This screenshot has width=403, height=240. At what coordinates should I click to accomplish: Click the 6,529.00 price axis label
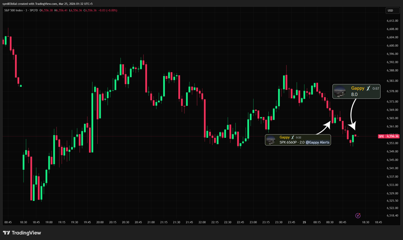[392, 193]
